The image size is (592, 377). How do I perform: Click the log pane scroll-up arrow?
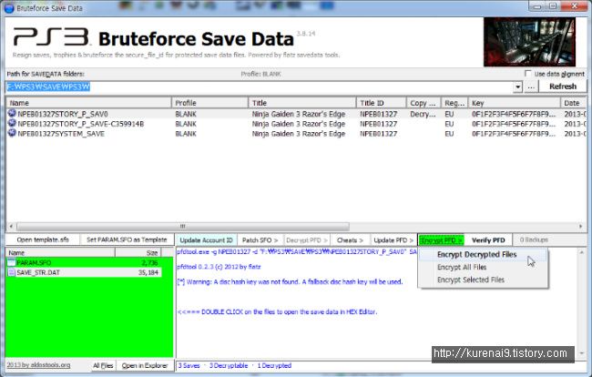pyautogui.click(x=582, y=252)
